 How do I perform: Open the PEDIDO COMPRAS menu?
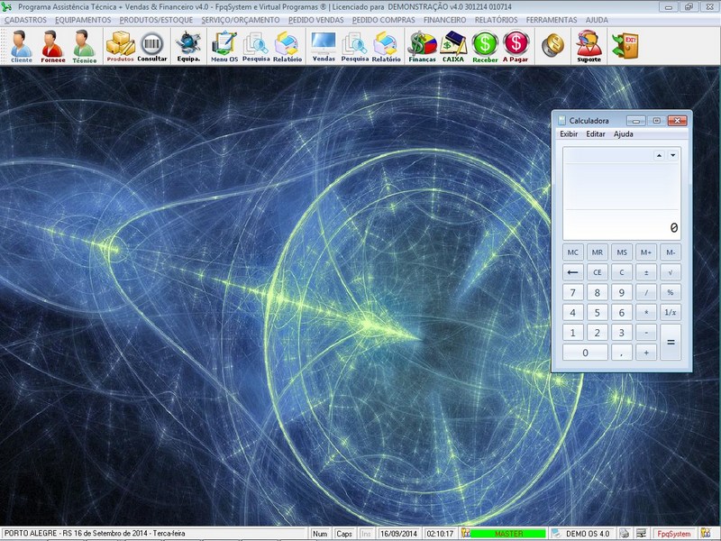[384, 20]
